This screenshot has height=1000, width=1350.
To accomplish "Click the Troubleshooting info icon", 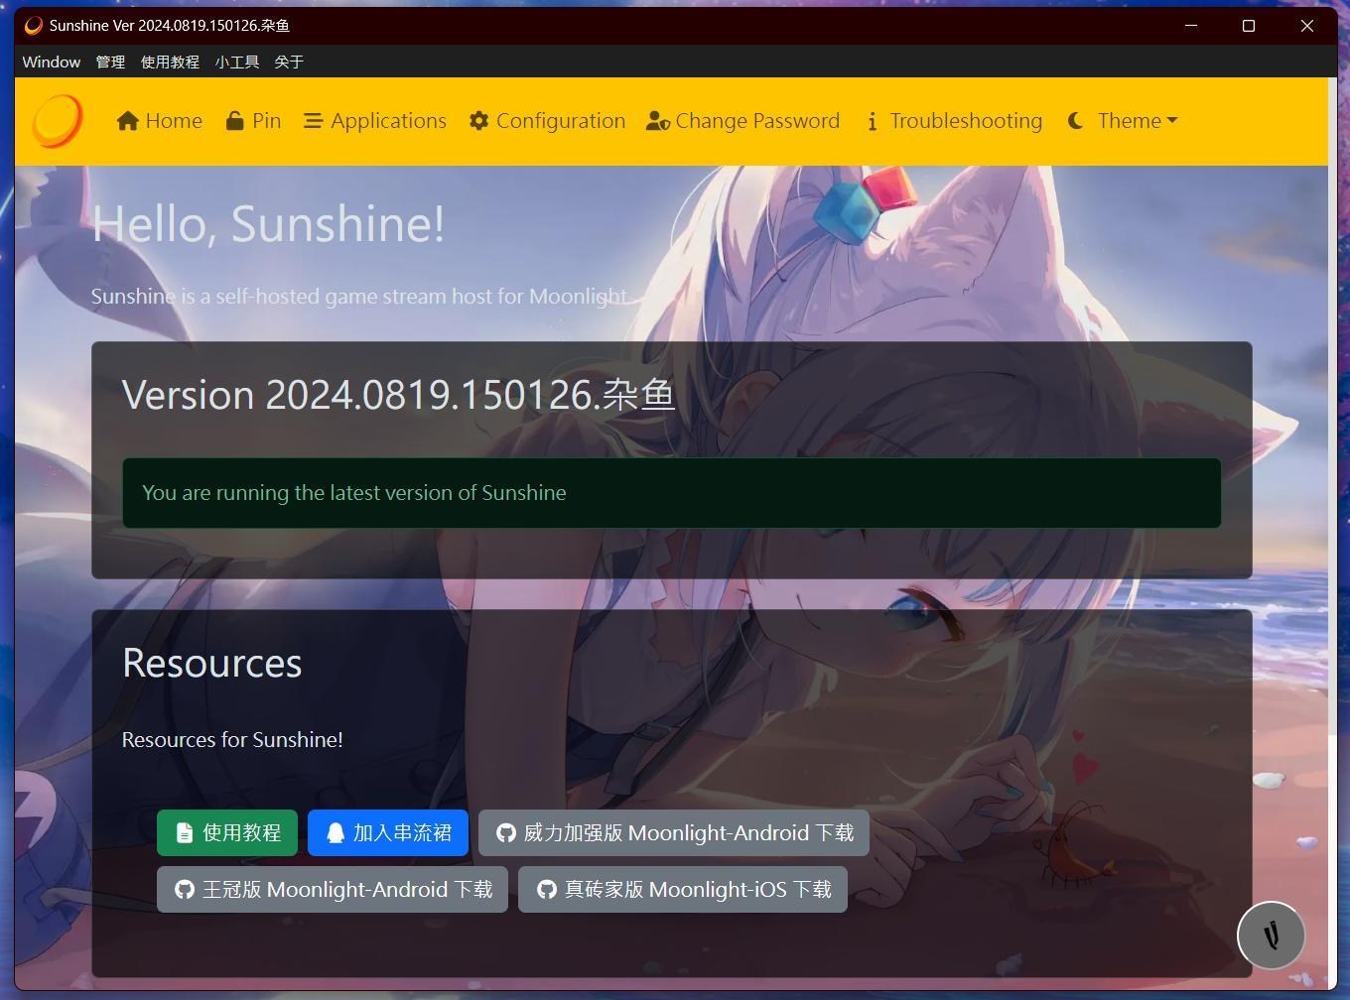I will (x=873, y=121).
